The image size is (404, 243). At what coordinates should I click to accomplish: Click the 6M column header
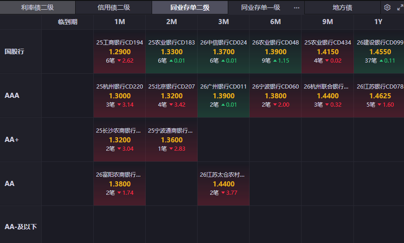(276, 22)
